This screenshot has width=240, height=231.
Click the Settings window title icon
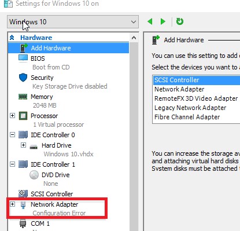[8, 3]
